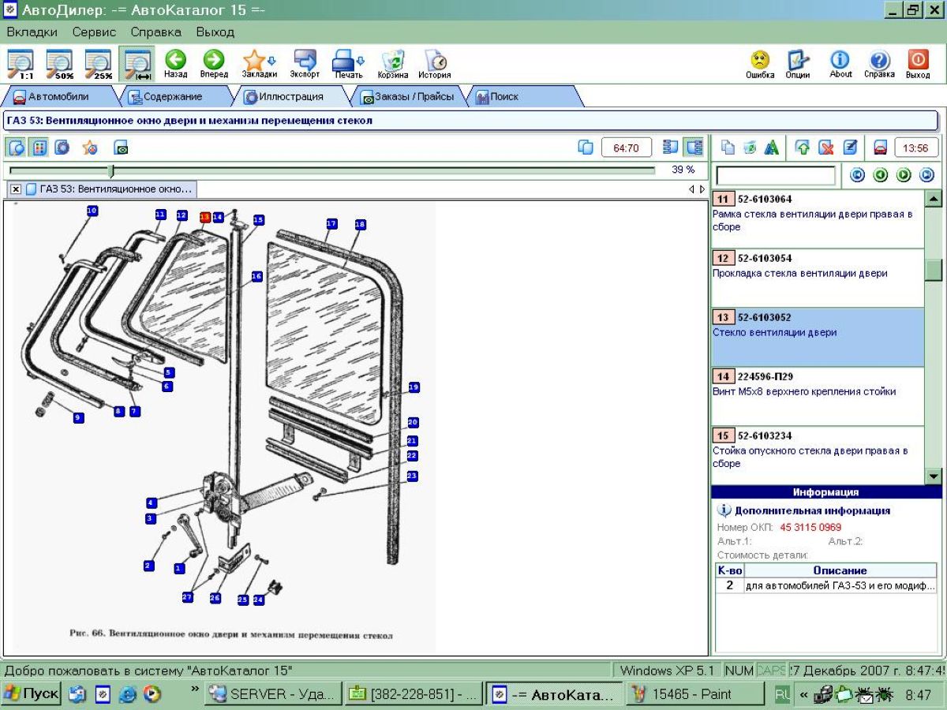The height and width of the screenshot is (710, 947).
Task: Toggle the right-side parts list layout
Action: (694, 148)
